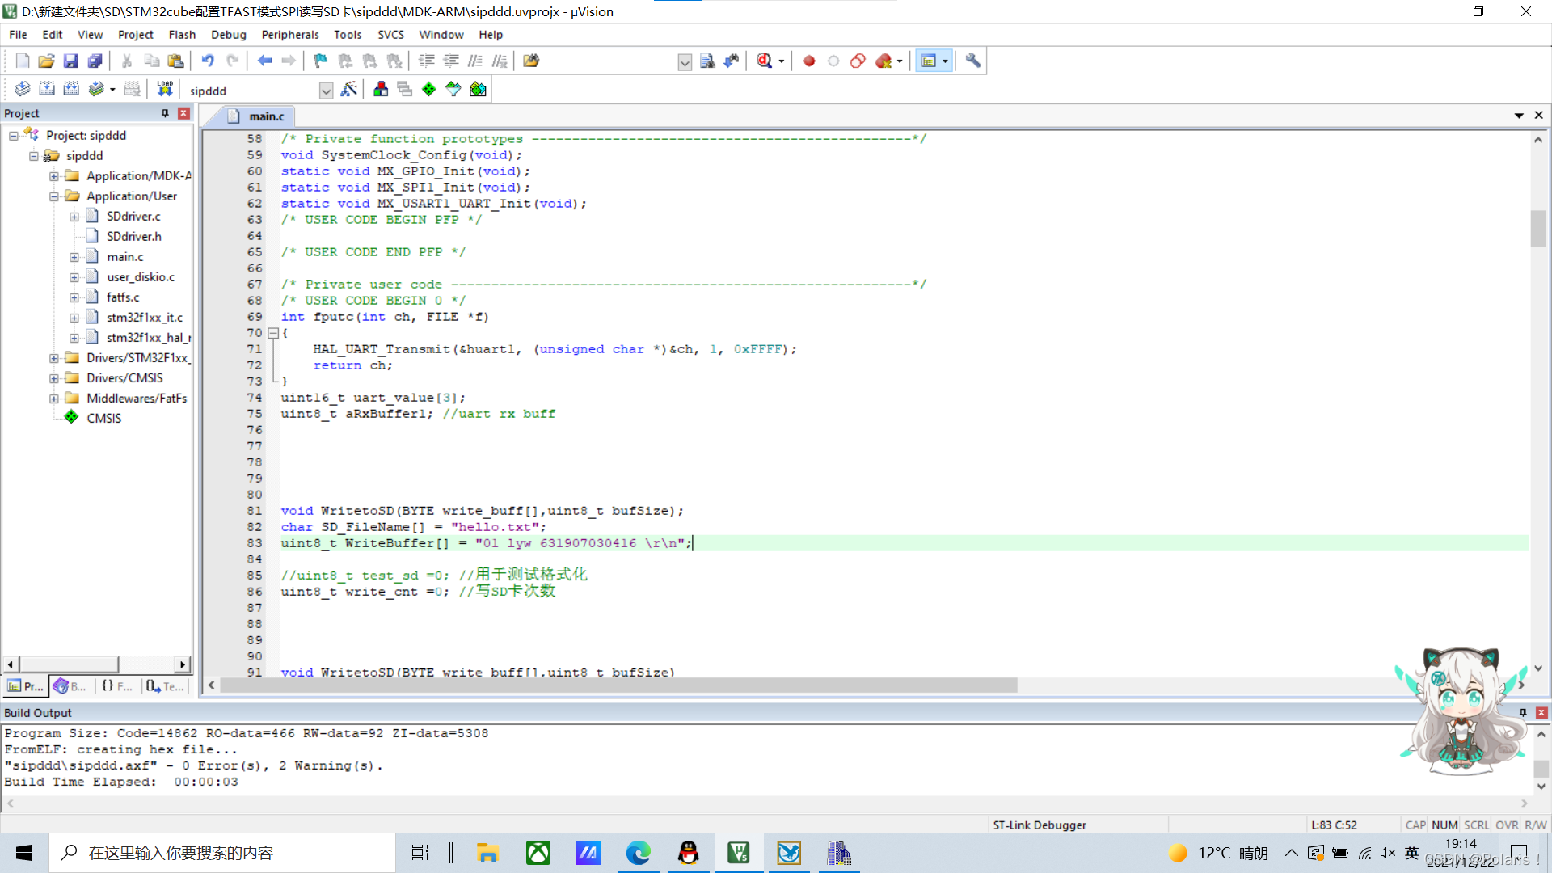This screenshot has width=1552, height=873.
Task: Collapse the fputc code fold on line 70
Action: 273,333
